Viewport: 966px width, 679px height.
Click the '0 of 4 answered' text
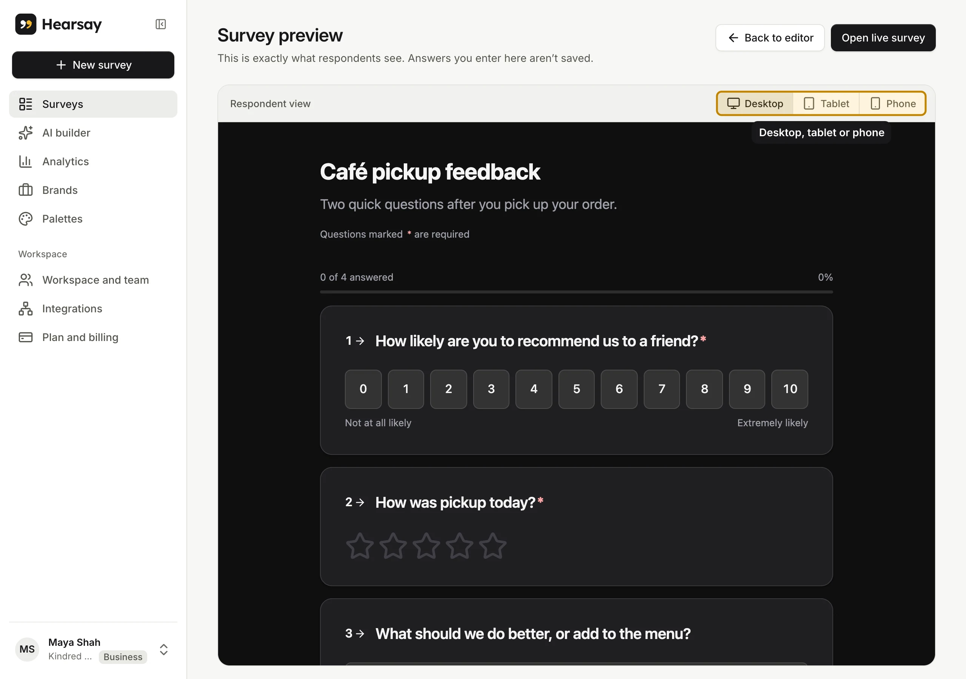point(357,277)
